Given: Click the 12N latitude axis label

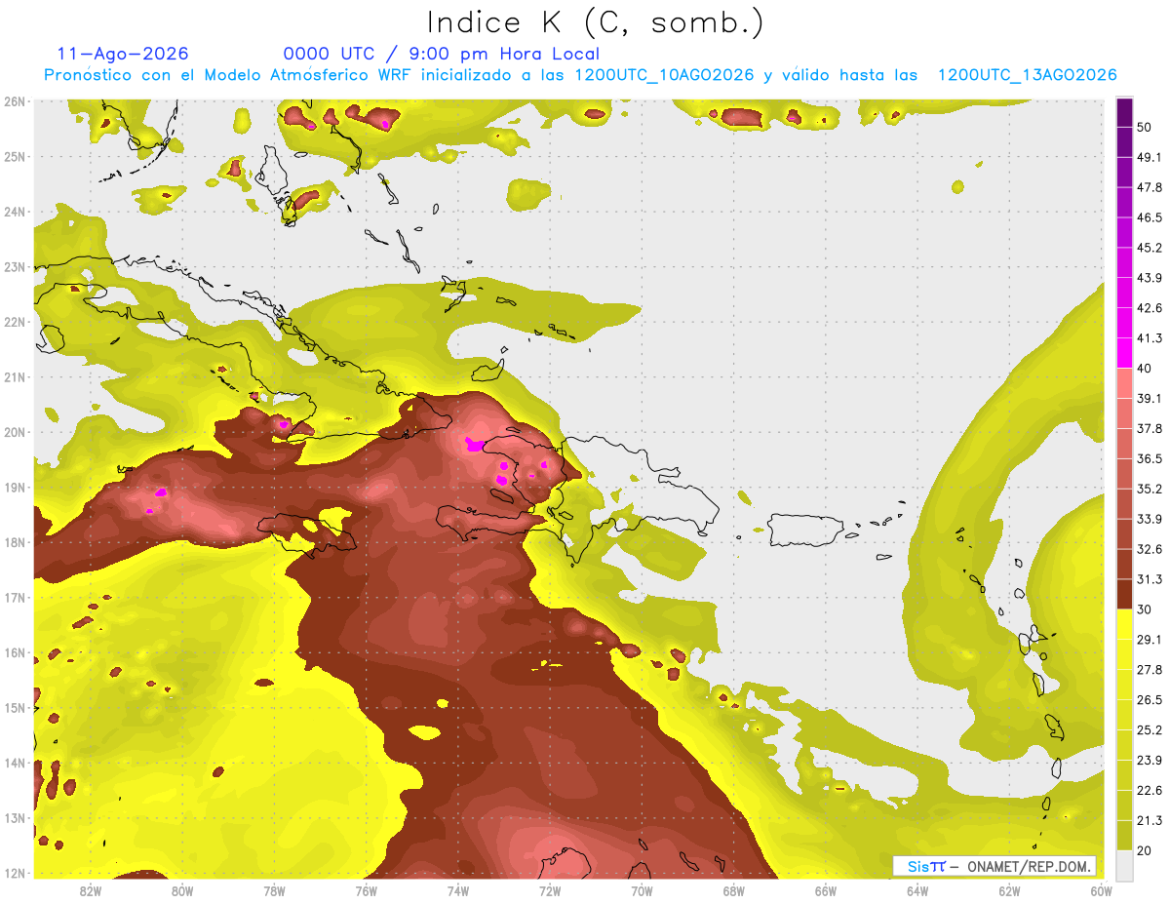Looking at the screenshot, I should [14, 873].
